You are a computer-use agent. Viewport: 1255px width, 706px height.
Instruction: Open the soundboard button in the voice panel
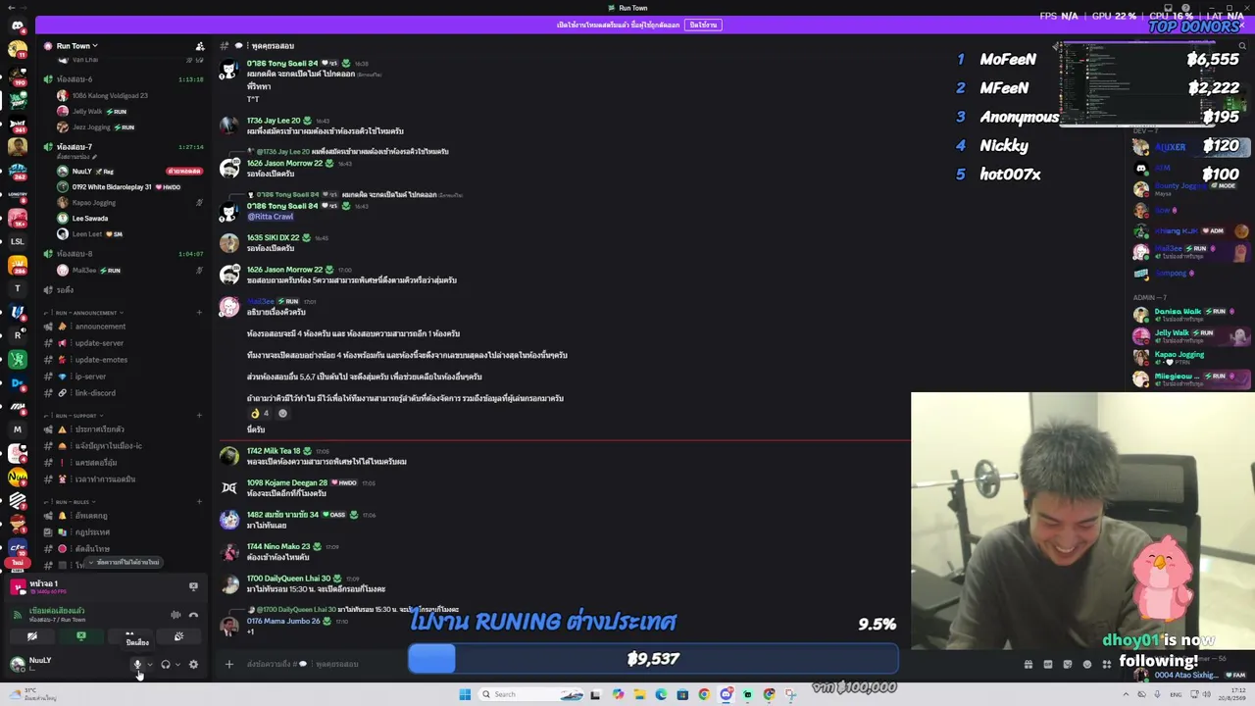point(178,636)
